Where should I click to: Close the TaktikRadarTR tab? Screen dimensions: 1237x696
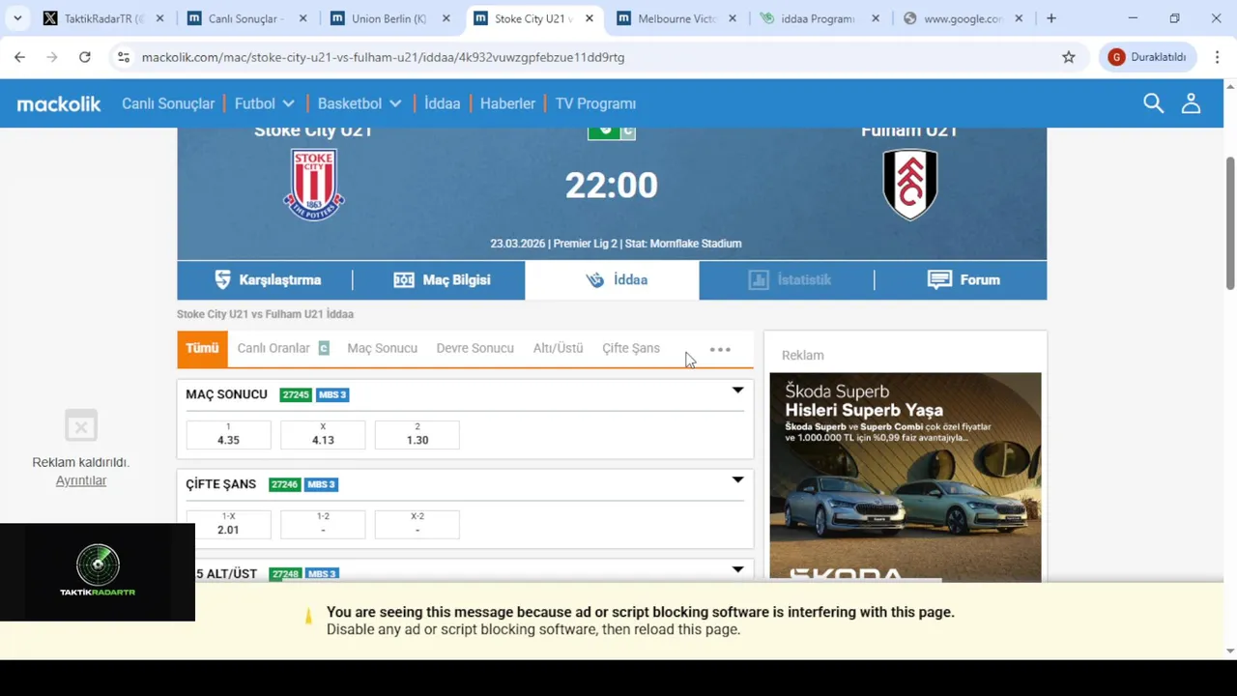160,18
